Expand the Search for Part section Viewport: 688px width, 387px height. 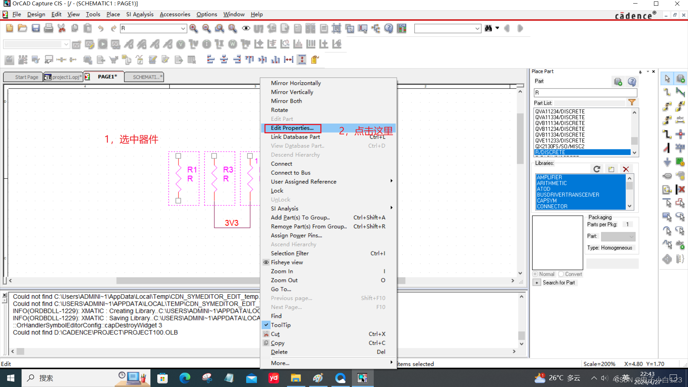537,283
